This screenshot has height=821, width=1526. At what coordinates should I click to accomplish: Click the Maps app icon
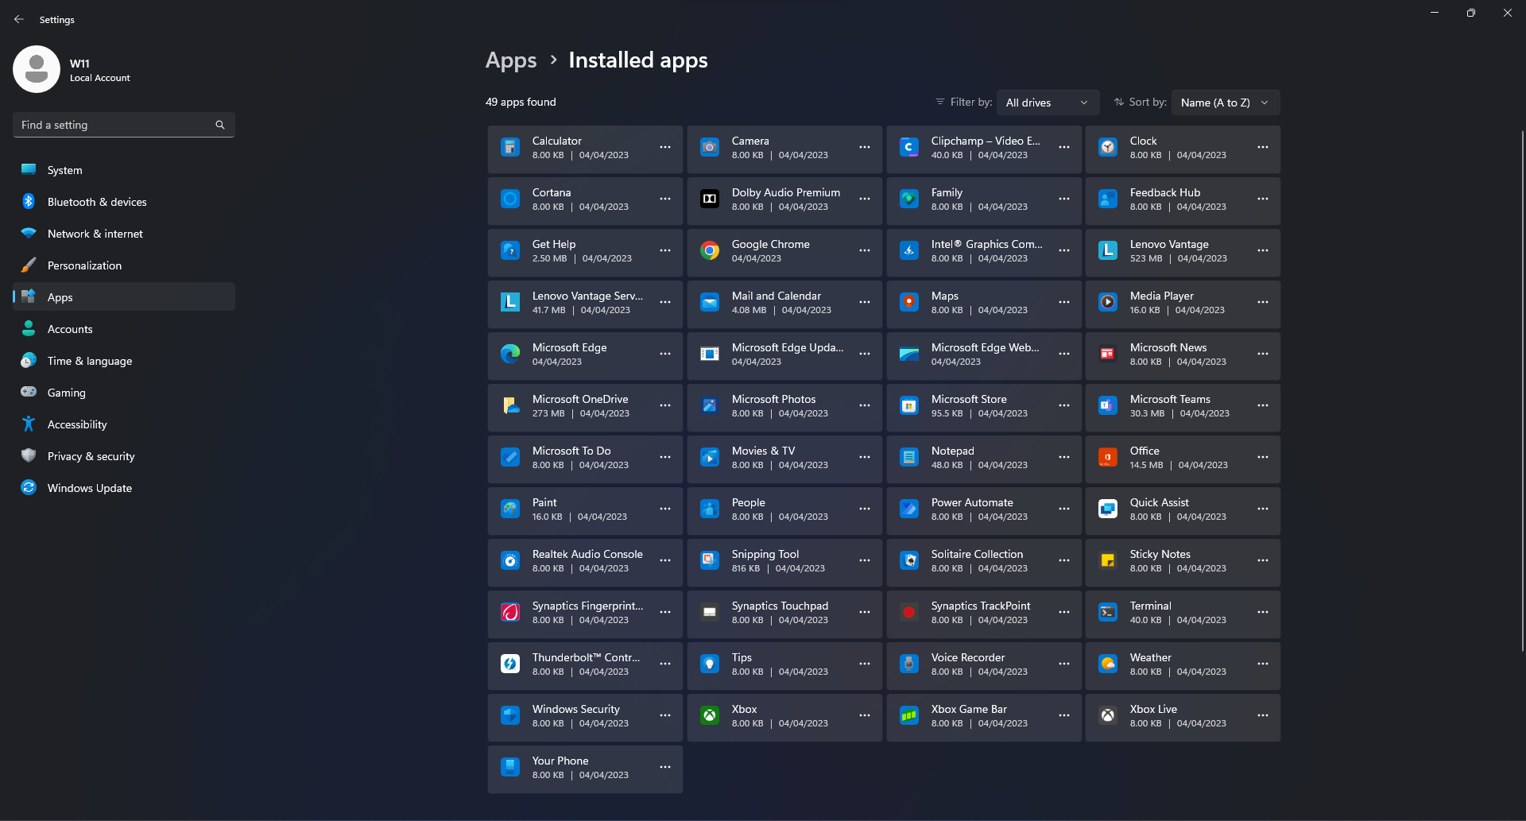tap(909, 302)
